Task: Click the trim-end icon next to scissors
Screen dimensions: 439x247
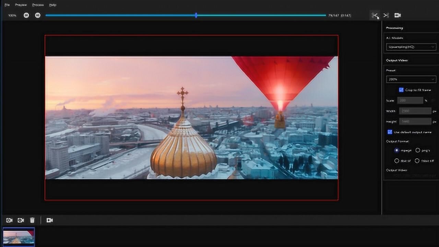Action: [386, 15]
